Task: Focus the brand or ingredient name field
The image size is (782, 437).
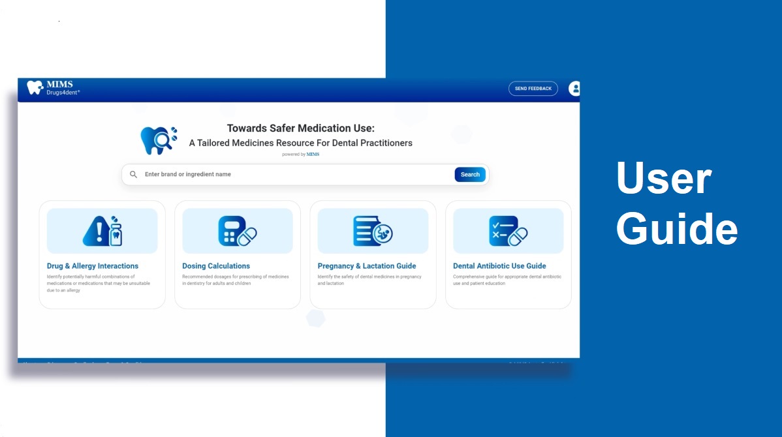Action: (x=294, y=175)
